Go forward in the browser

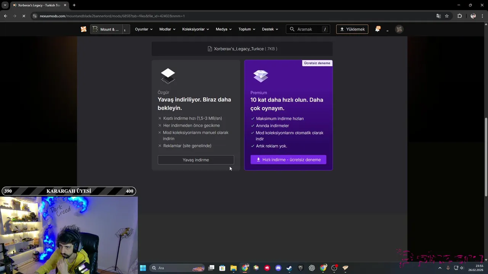pos(14,16)
